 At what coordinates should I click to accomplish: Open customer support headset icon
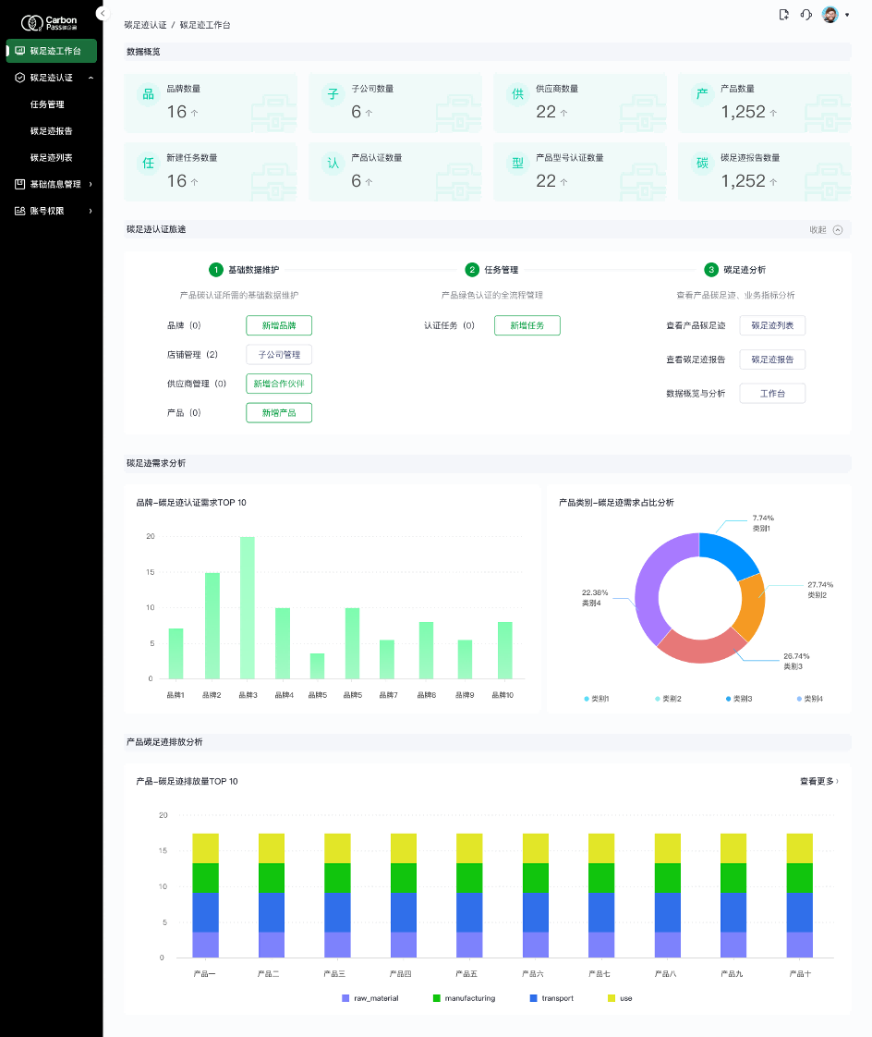805,15
